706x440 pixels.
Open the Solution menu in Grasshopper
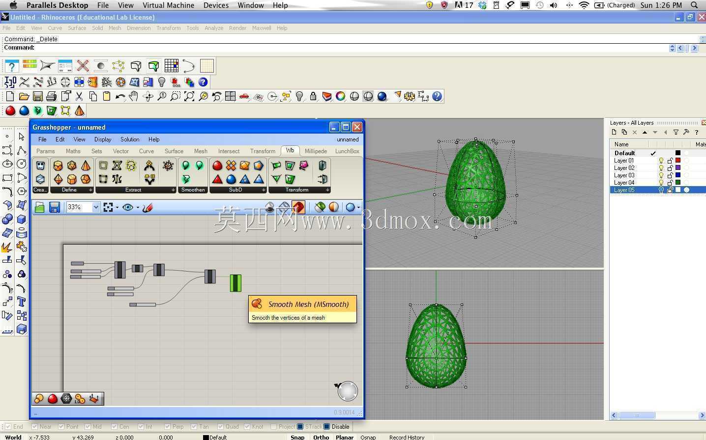coord(130,139)
